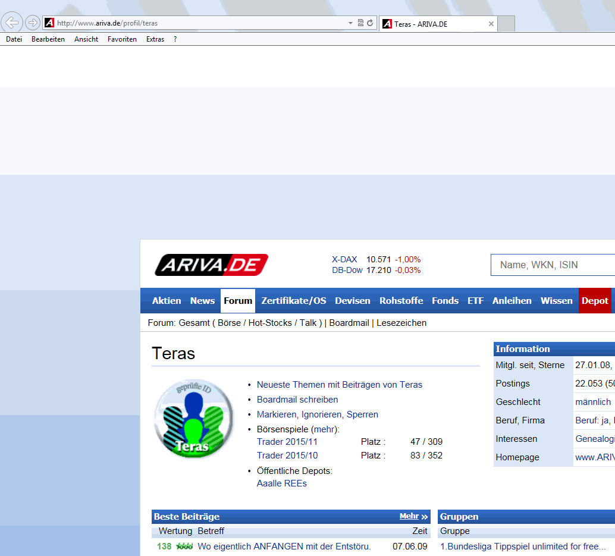Open the ? help menu
Viewport: 615px width, 556px height.
tap(175, 39)
